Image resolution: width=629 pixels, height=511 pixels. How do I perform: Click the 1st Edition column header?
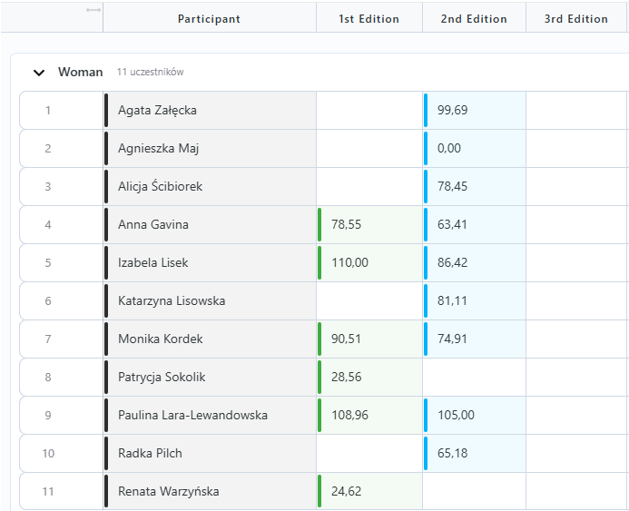369,18
